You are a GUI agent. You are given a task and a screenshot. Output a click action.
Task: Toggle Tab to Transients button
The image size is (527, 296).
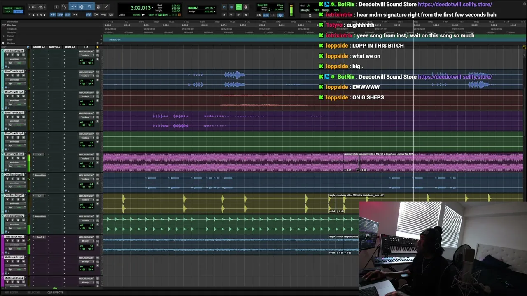tap(53, 15)
